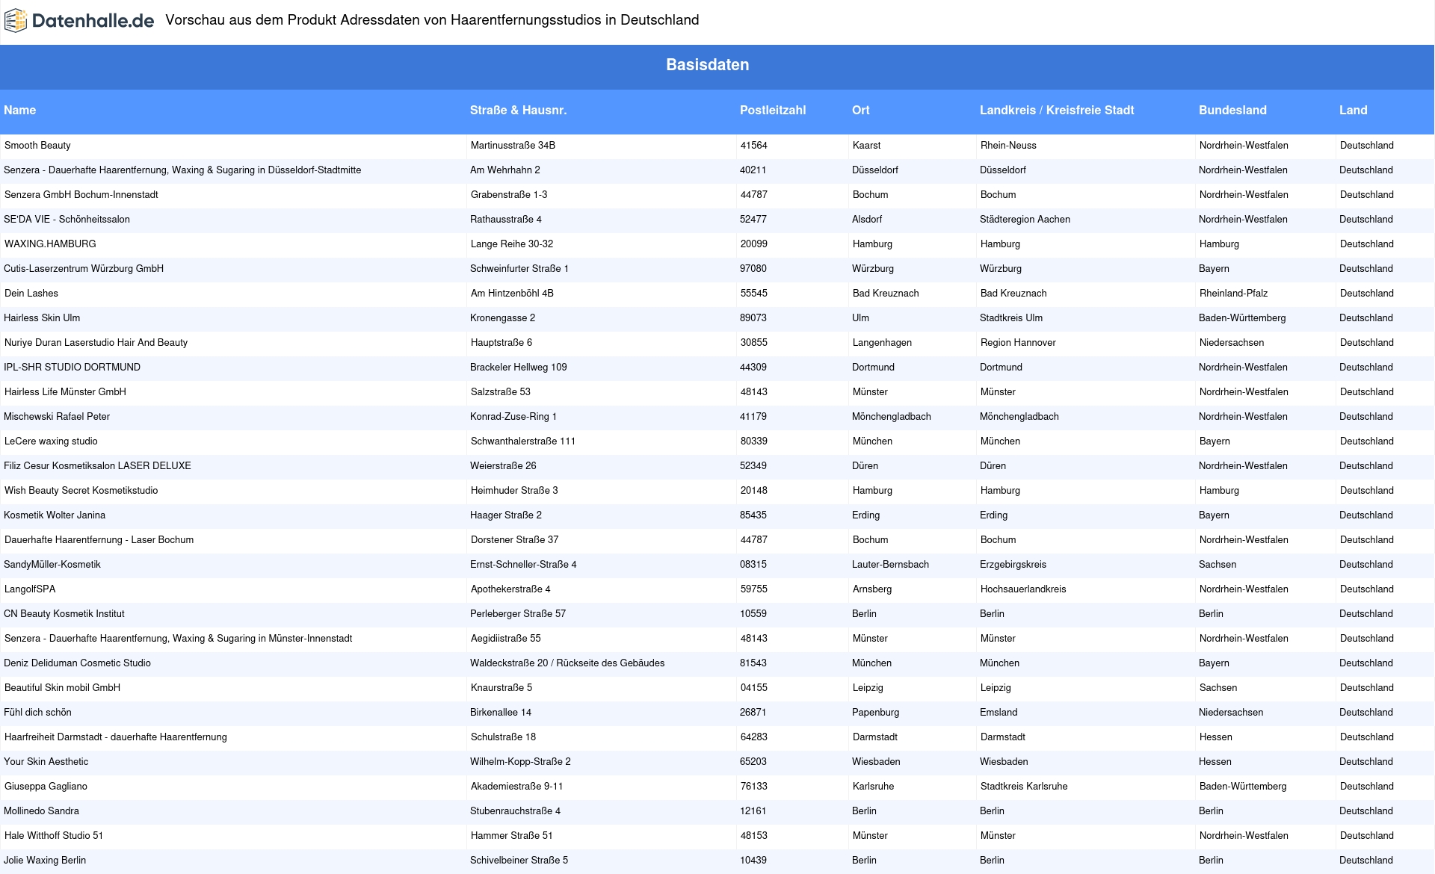Click CN Beauty Kosmetik Institut entry

pos(64,614)
